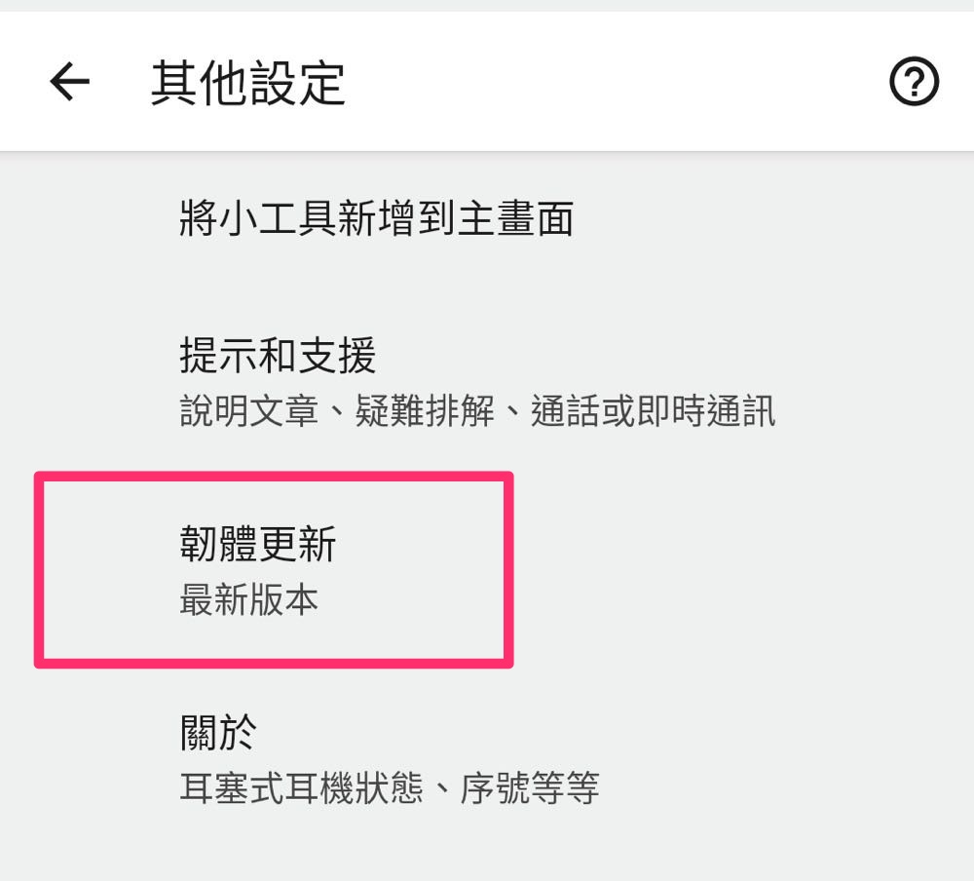Add widget to home screen via 將小工具新增到主畫面
974x881 pixels.
377,218
